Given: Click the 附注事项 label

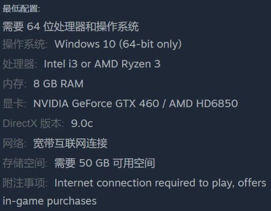Looking at the screenshot, I should (25, 183).
